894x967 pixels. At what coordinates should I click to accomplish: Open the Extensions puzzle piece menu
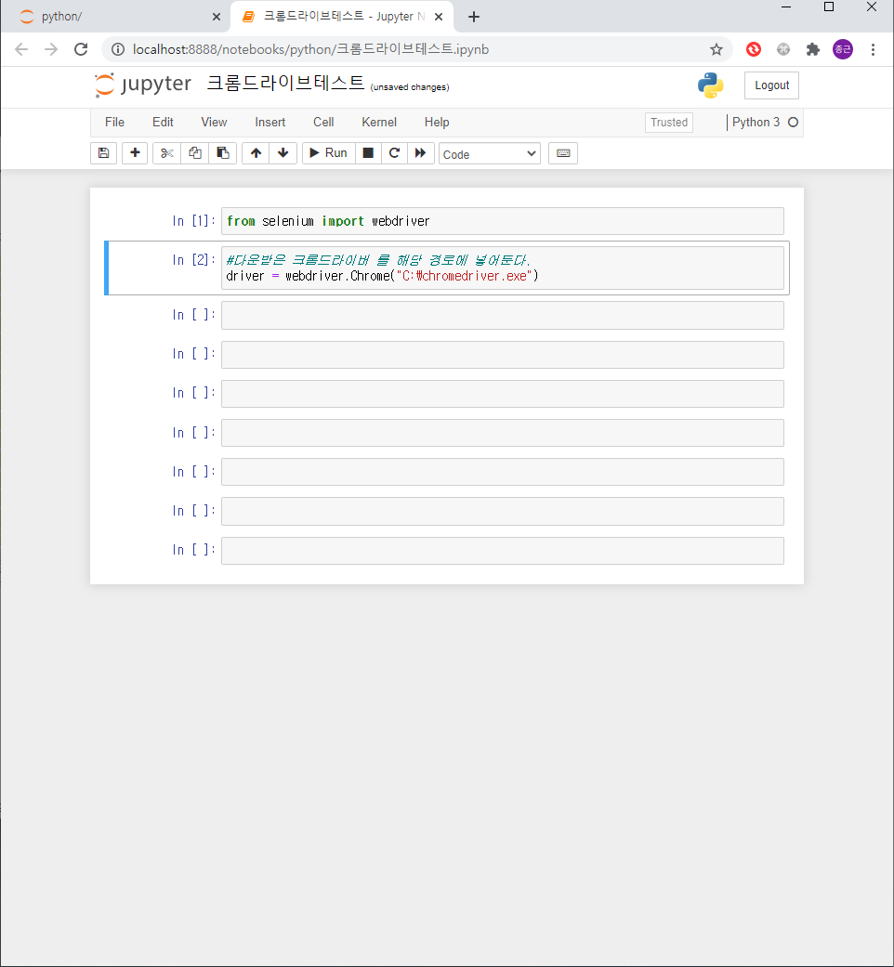(813, 49)
